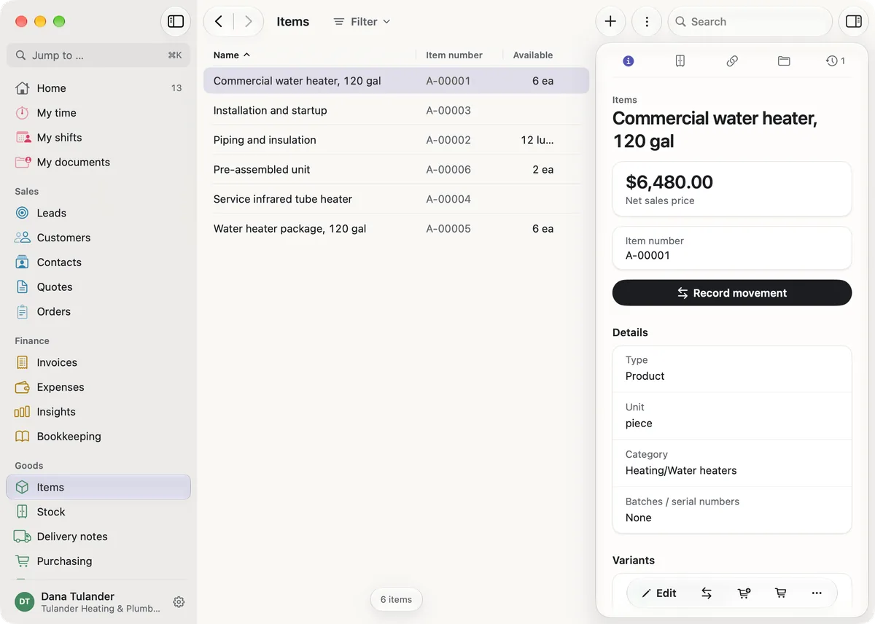This screenshot has height=624, width=875.
Task: Click the Record movement button
Action: pyautogui.click(x=732, y=293)
